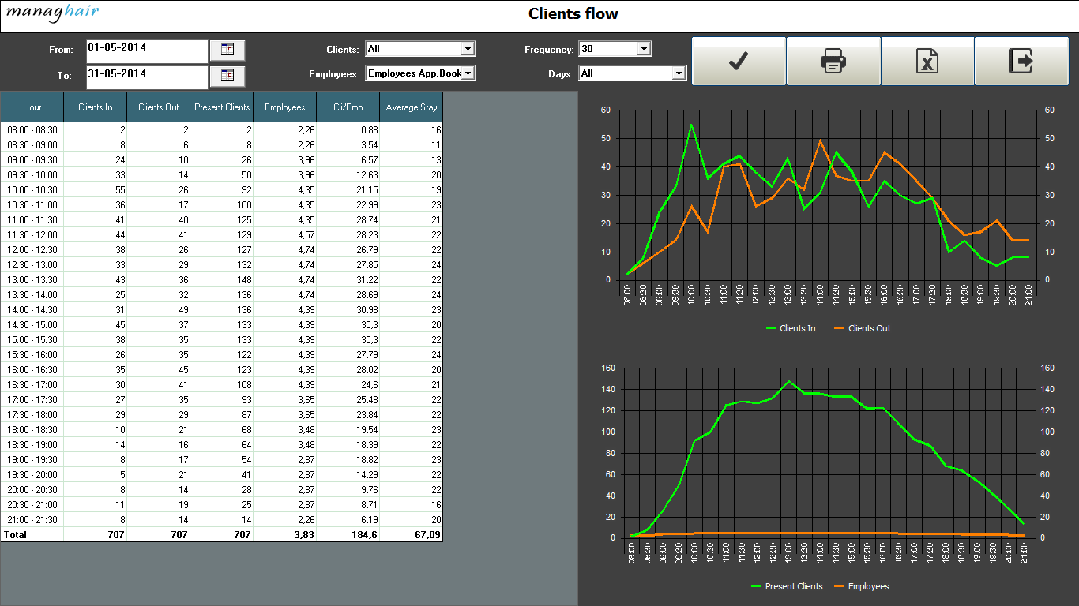The width and height of the screenshot is (1079, 606).
Task: Sort by Clients In column header
Action: [x=96, y=107]
